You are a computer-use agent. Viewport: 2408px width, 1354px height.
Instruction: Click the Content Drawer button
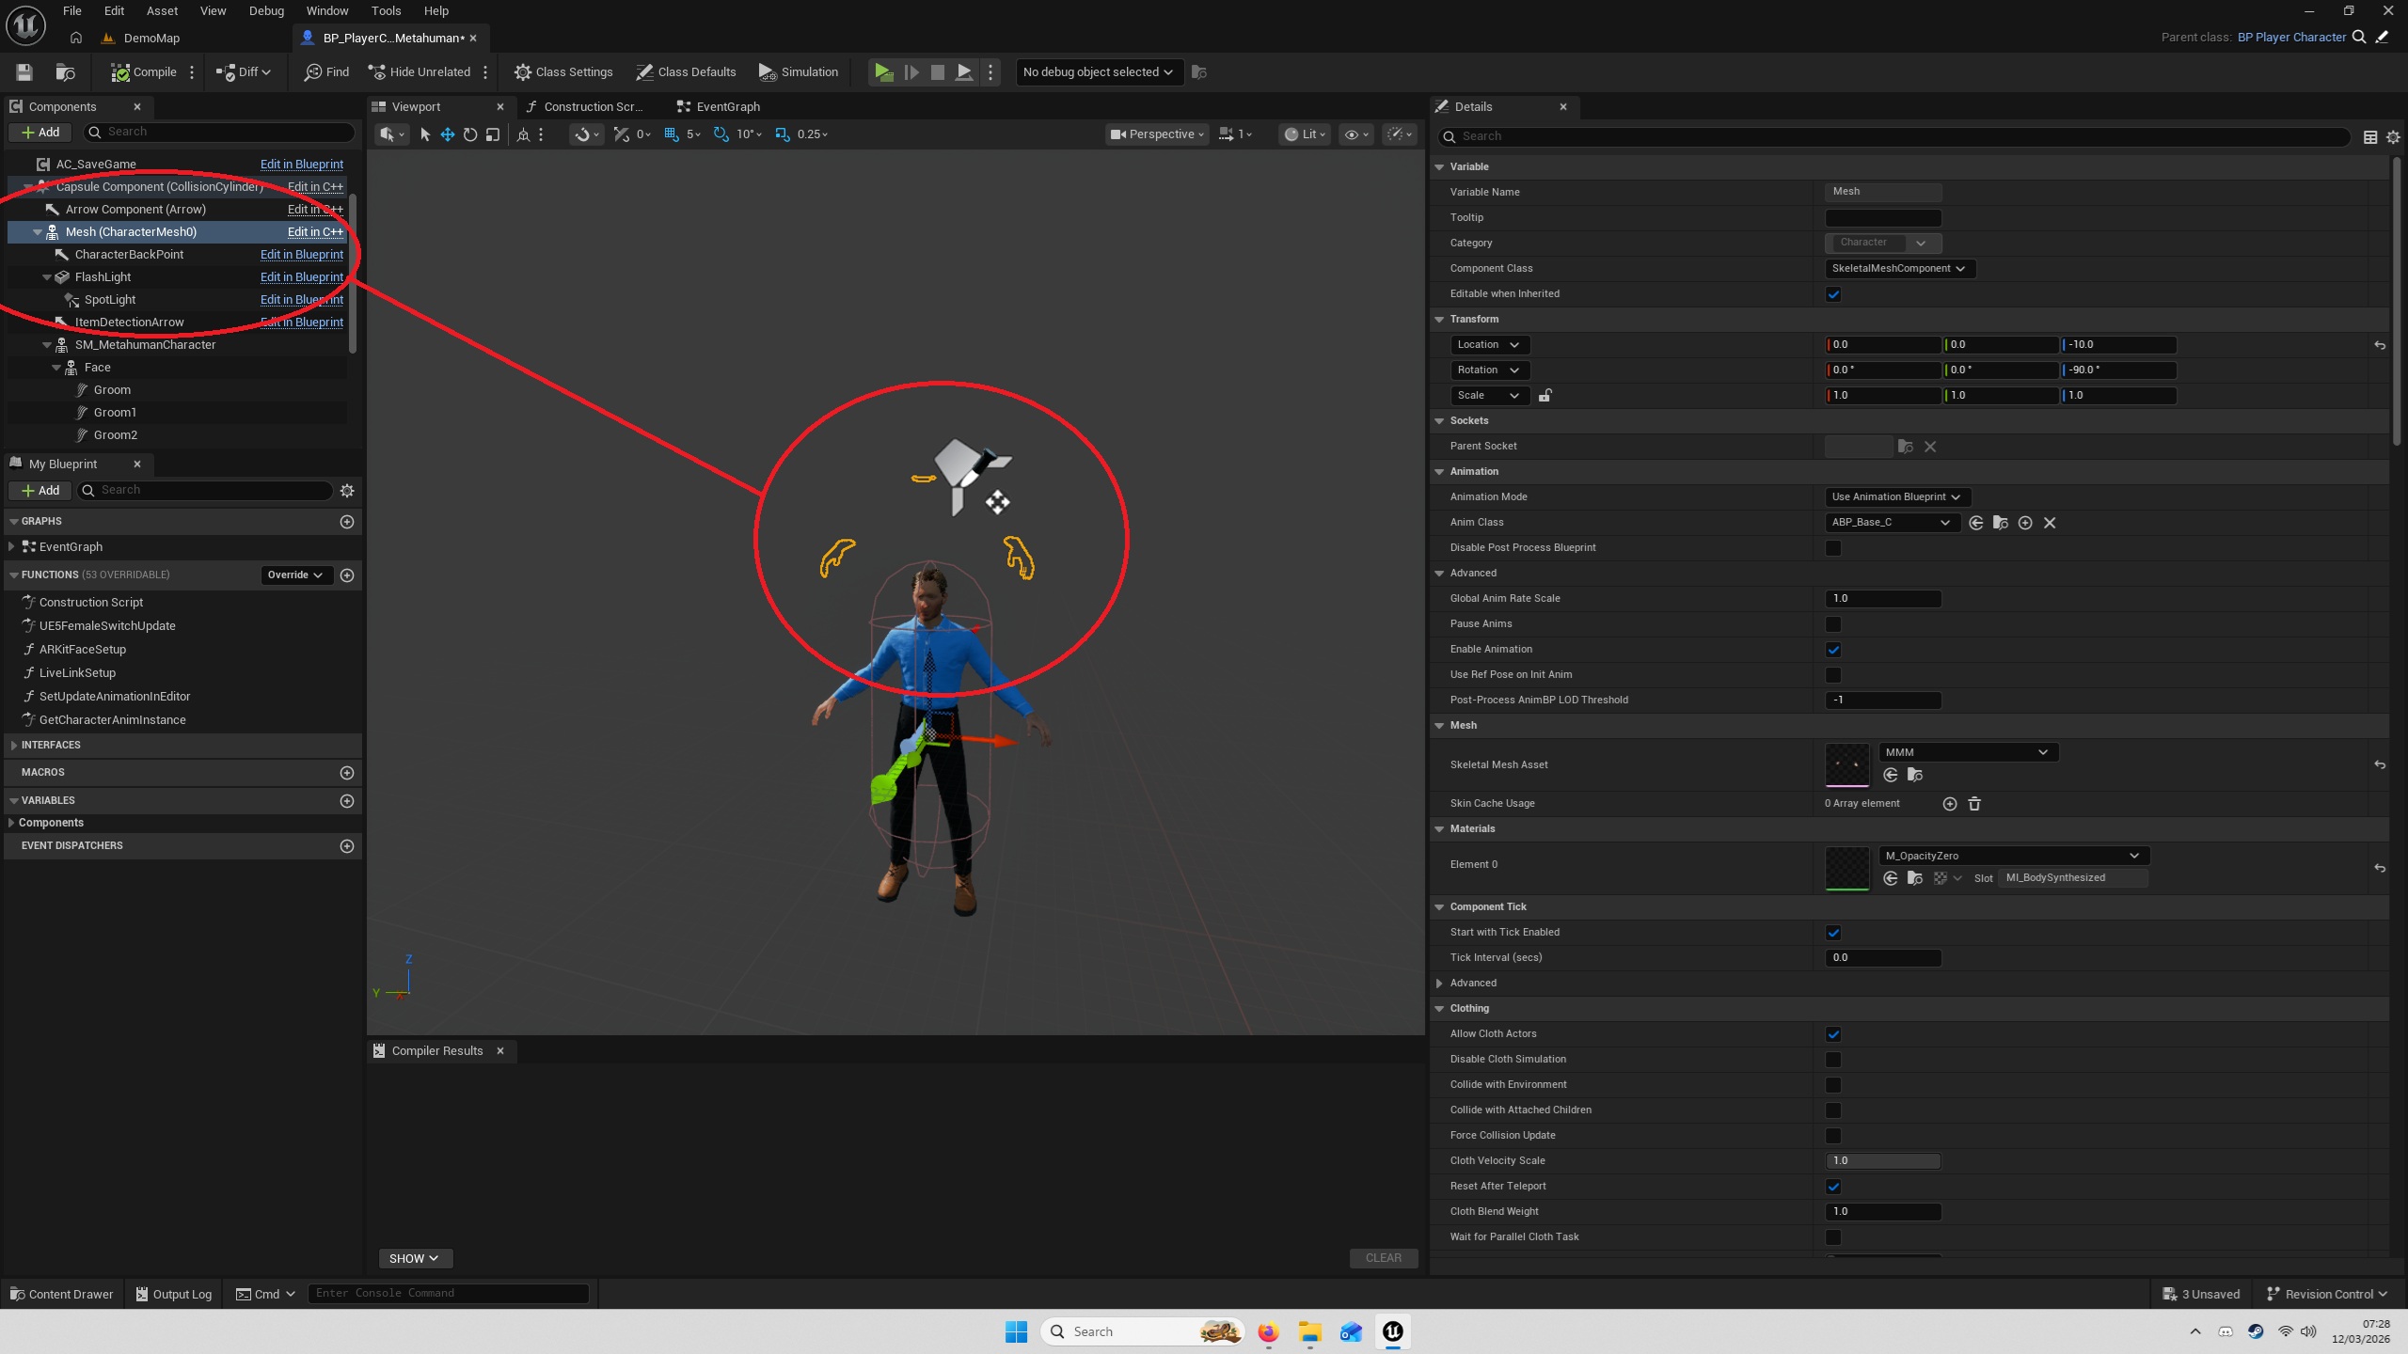(x=62, y=1295)
